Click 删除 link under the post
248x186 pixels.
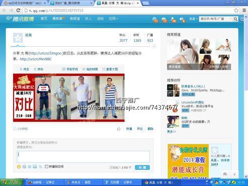click(150, 129)
